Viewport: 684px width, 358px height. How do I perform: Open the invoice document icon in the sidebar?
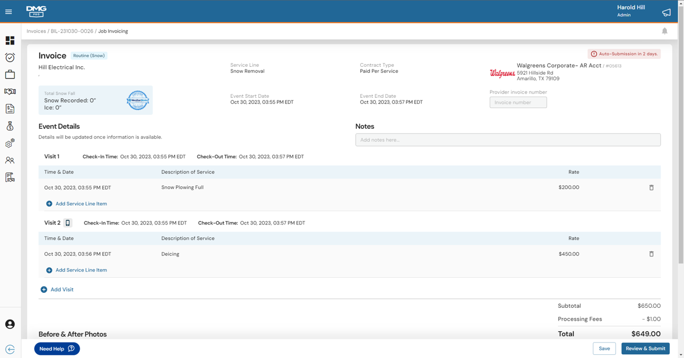10,108
